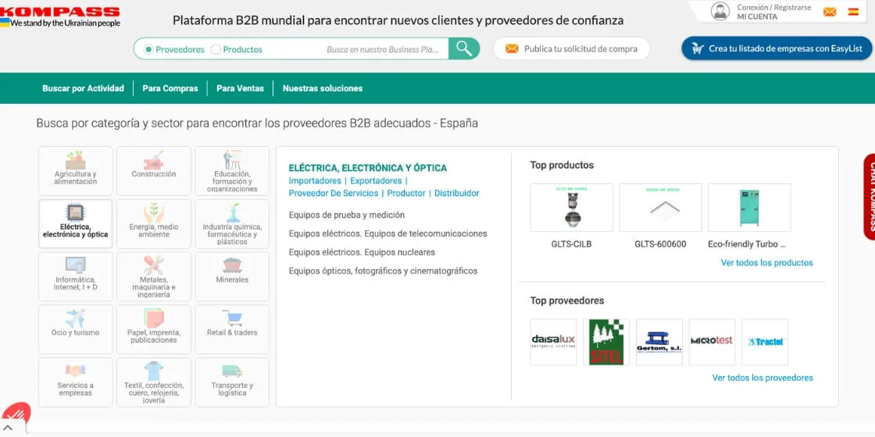Open the Gertom, s.l. supplier logo

(x=659, y=343)
